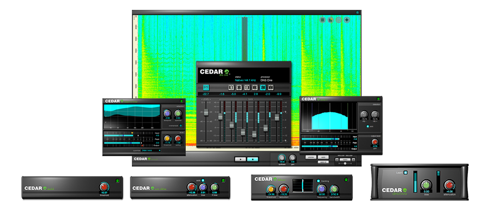Click the first round tool icon atop the spectrogram
The height and width of the screenshot is (209, 494).
coord(323,20)
